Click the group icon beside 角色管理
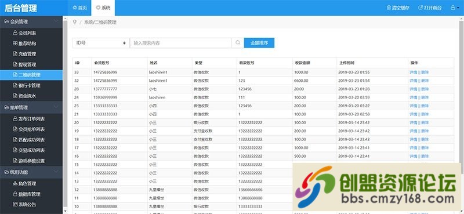This screenshot has height=214, width=464. pyautogui.click(x=16, y=183)
